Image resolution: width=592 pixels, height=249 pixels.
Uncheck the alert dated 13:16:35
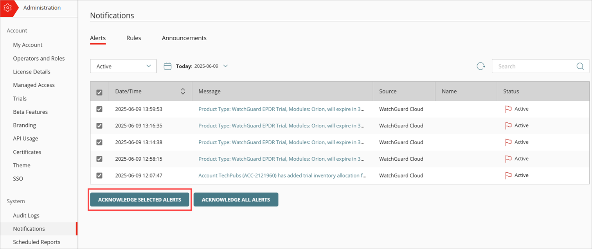(99, 125)
